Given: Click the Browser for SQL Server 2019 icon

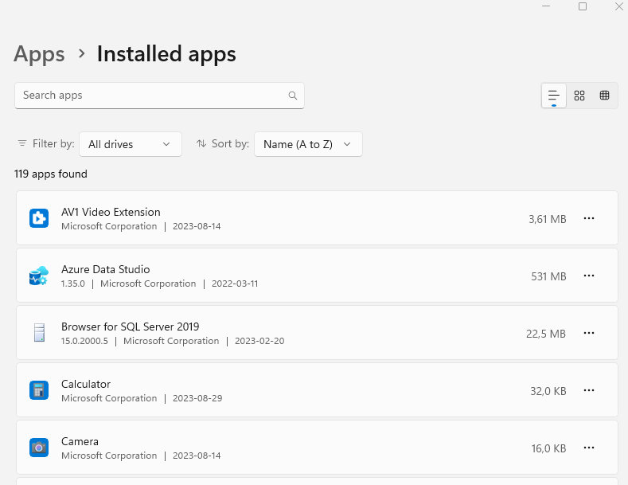Looking at the screenshot, I should pyautogui.click(x=39, y=333).
